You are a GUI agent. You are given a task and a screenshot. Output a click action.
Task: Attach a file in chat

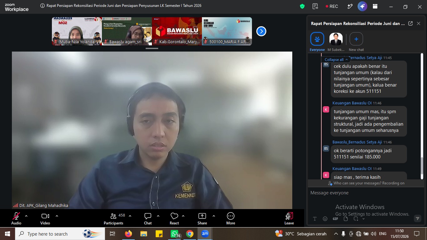pyautogui.click(x=346, y=219)
